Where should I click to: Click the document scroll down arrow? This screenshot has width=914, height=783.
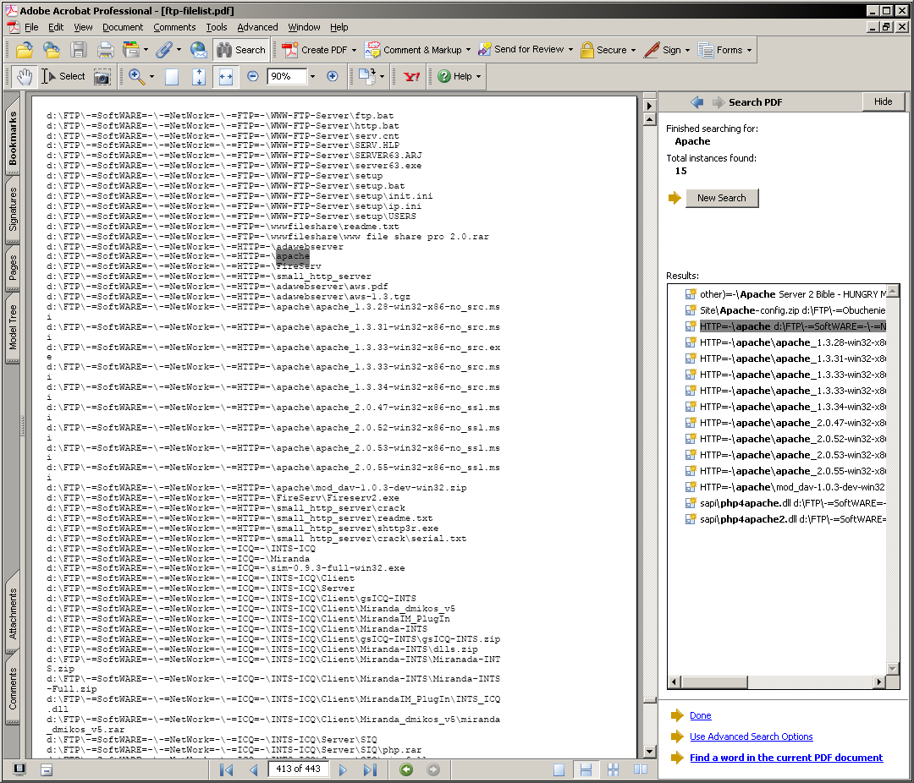click(649, 752)
